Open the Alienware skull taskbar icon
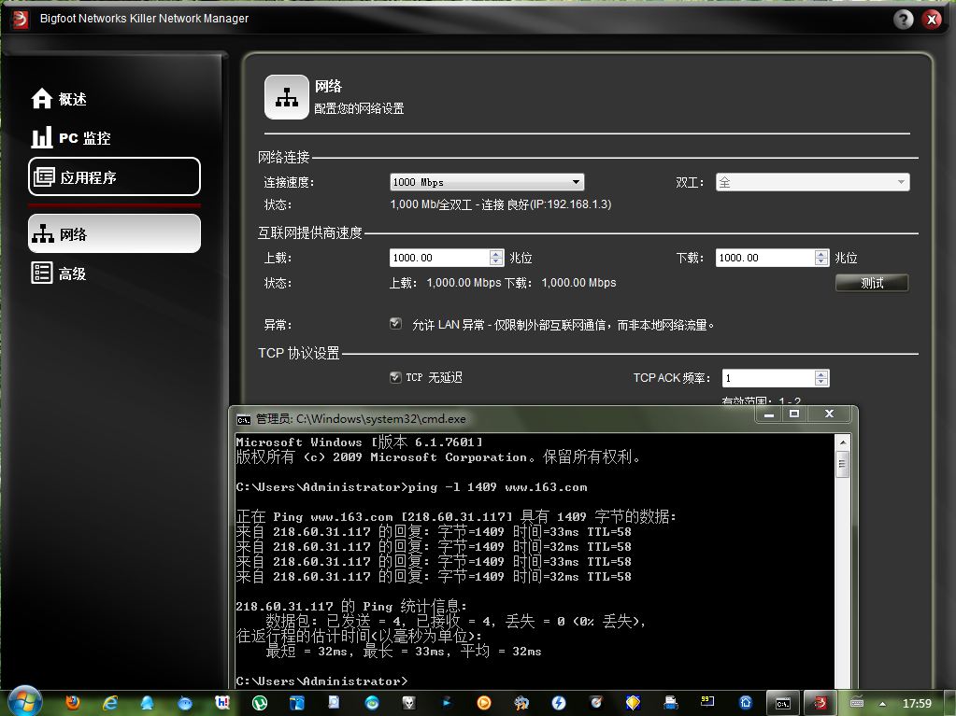 pyautogui.click(x=409, y=703)
